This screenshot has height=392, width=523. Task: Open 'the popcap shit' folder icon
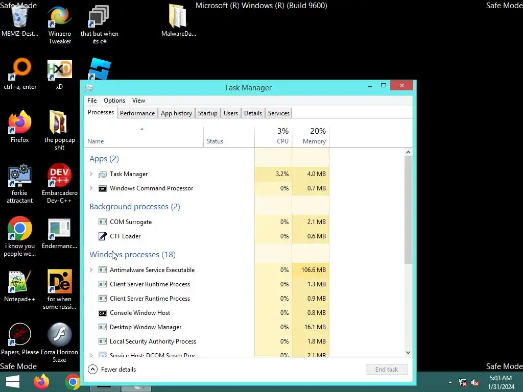(59, 130)
